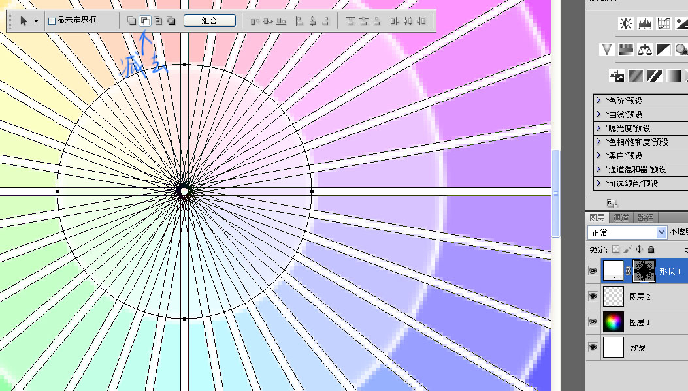Choose Exclude overlapping shape areas mode
Image resolution: width=688 pixels, height=391 pixels.
click(171, 21)
